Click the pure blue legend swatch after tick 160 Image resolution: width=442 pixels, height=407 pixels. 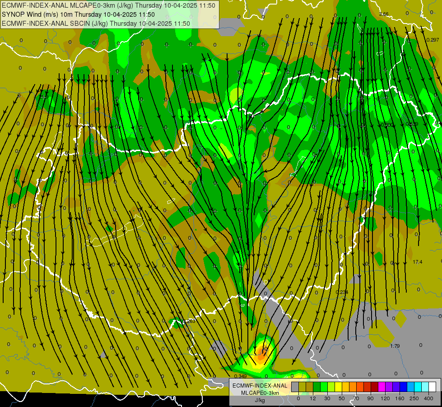[404, 387]
